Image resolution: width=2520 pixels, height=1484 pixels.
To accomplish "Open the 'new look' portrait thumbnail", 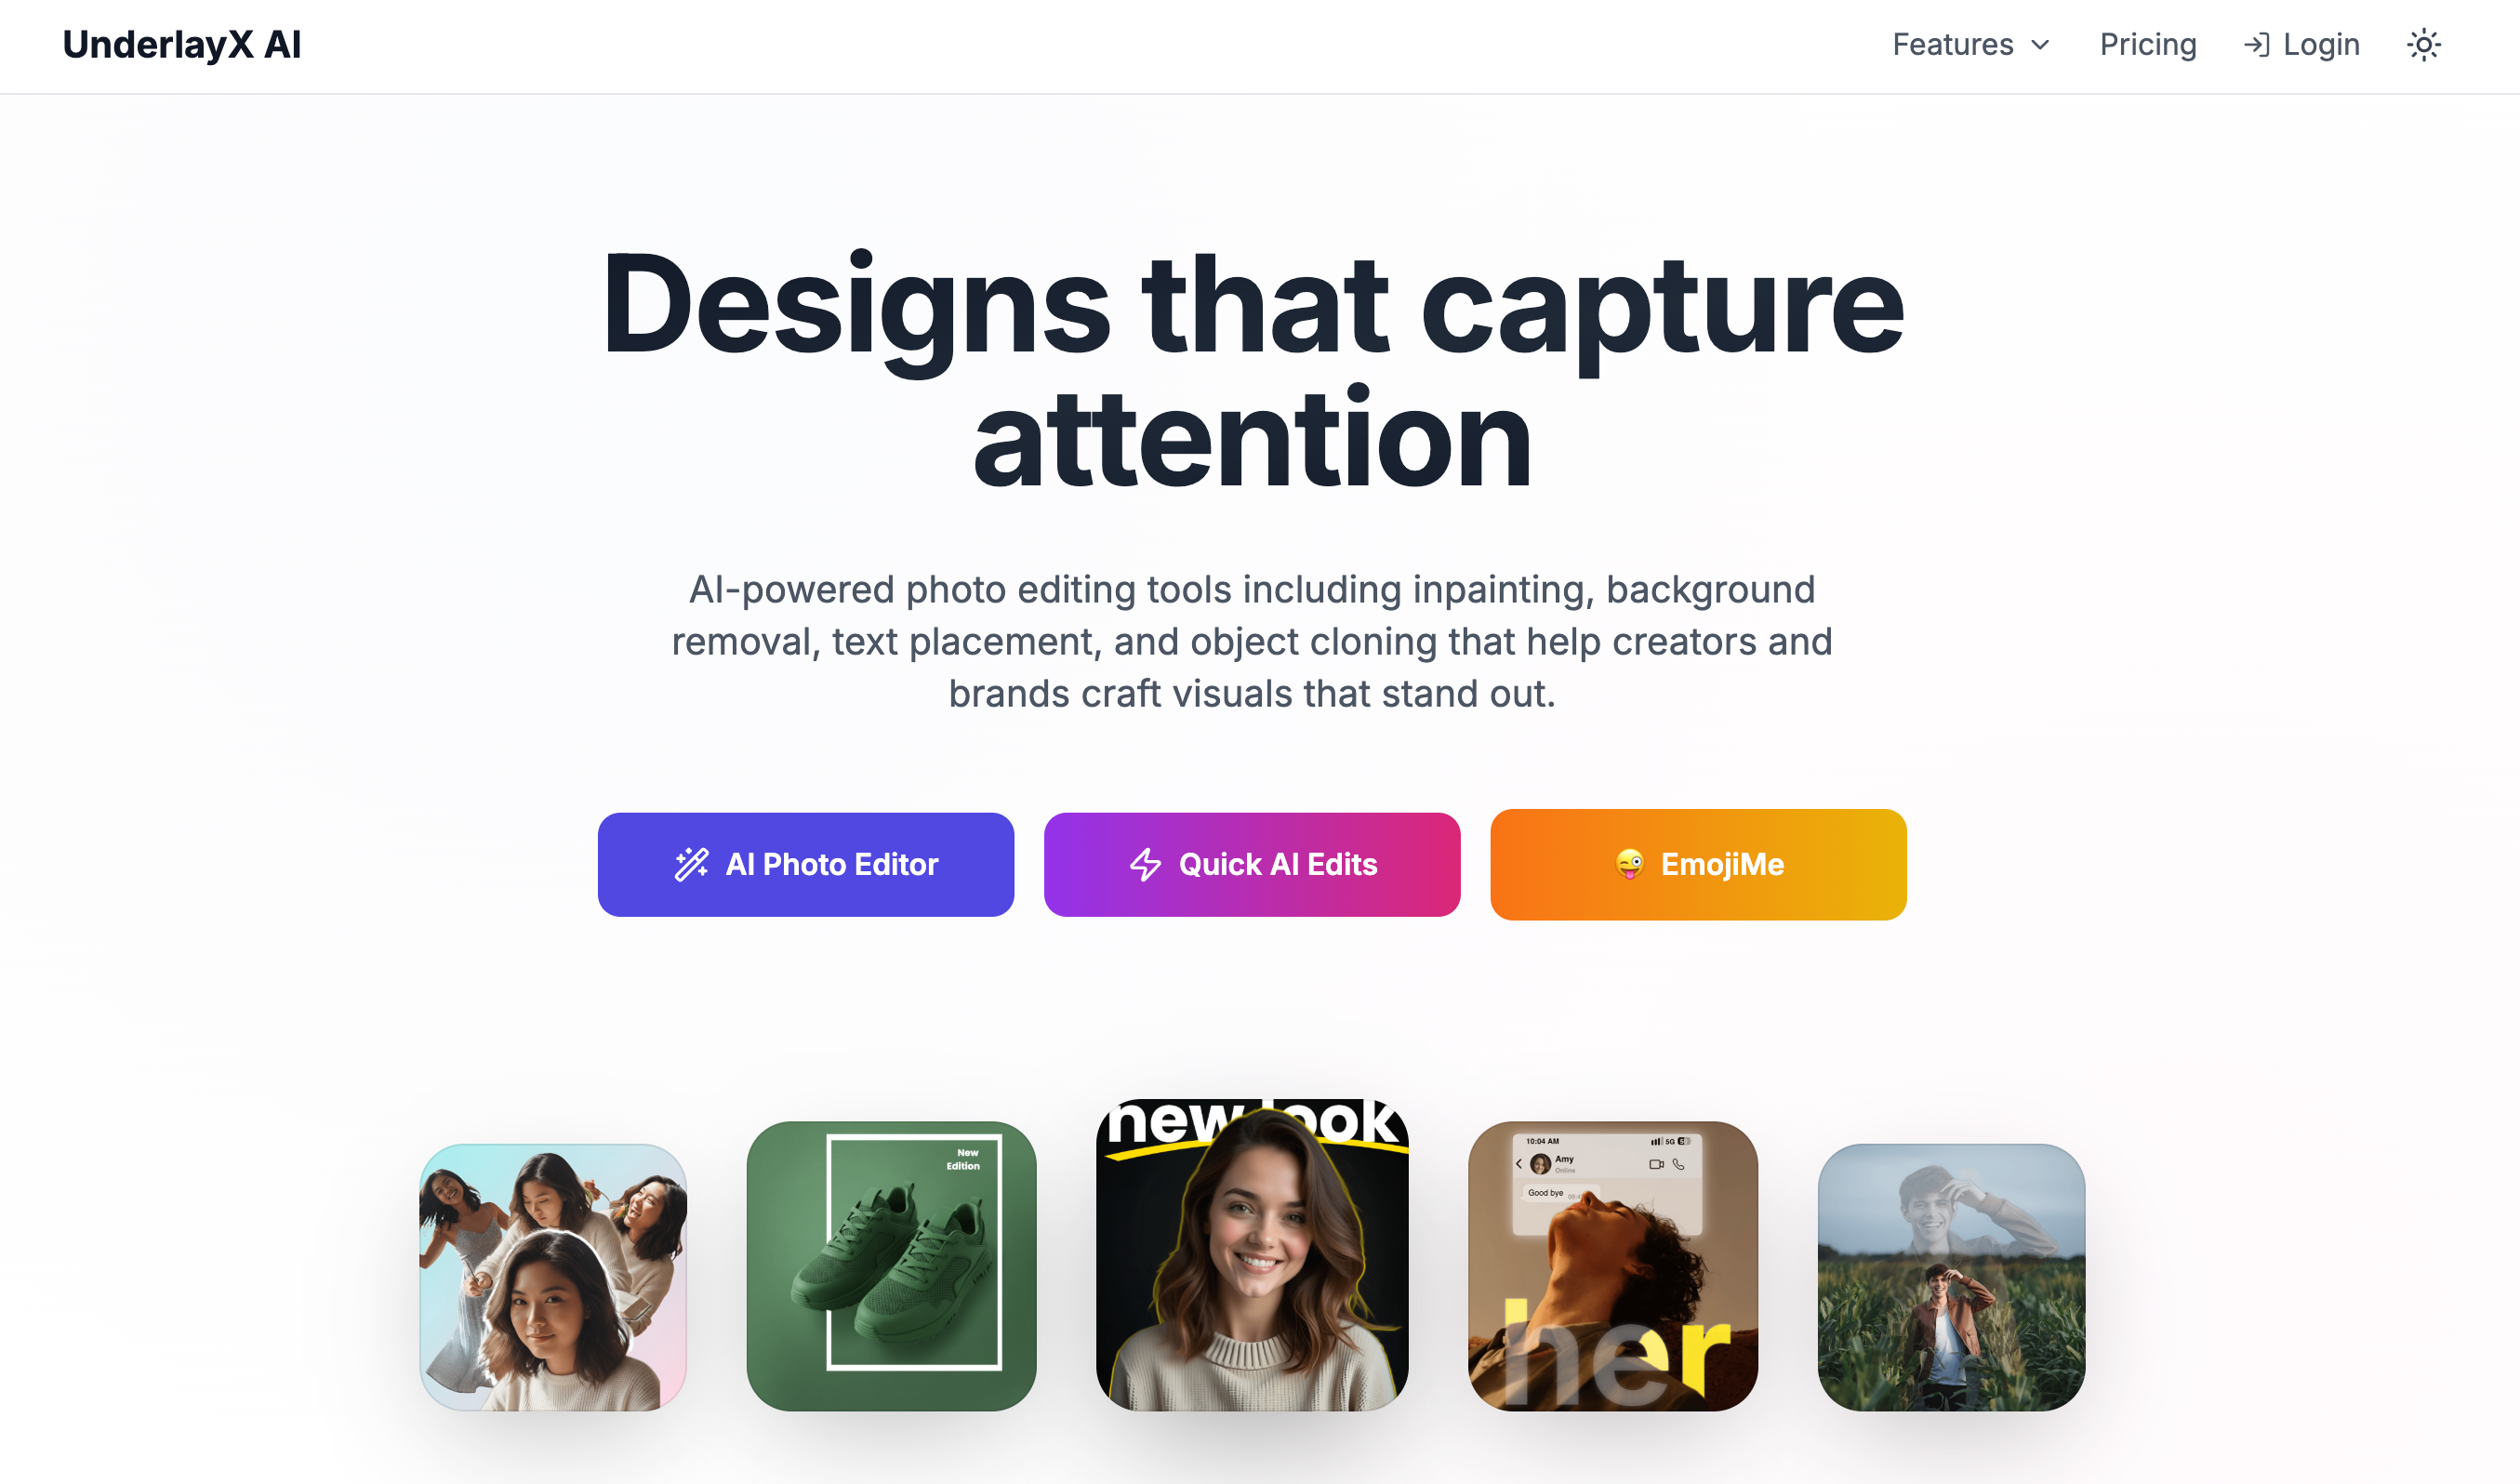I will click(x=1252, y=1255).
